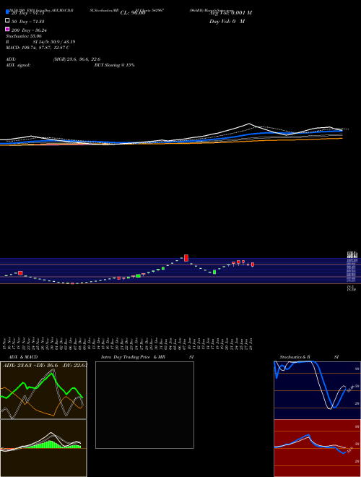Click the MACD histogram chart with green bars

click(43, 448)
